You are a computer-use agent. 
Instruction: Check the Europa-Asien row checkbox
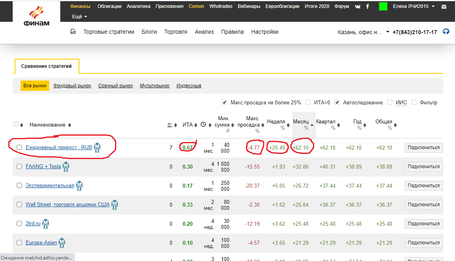coord(19,243)
